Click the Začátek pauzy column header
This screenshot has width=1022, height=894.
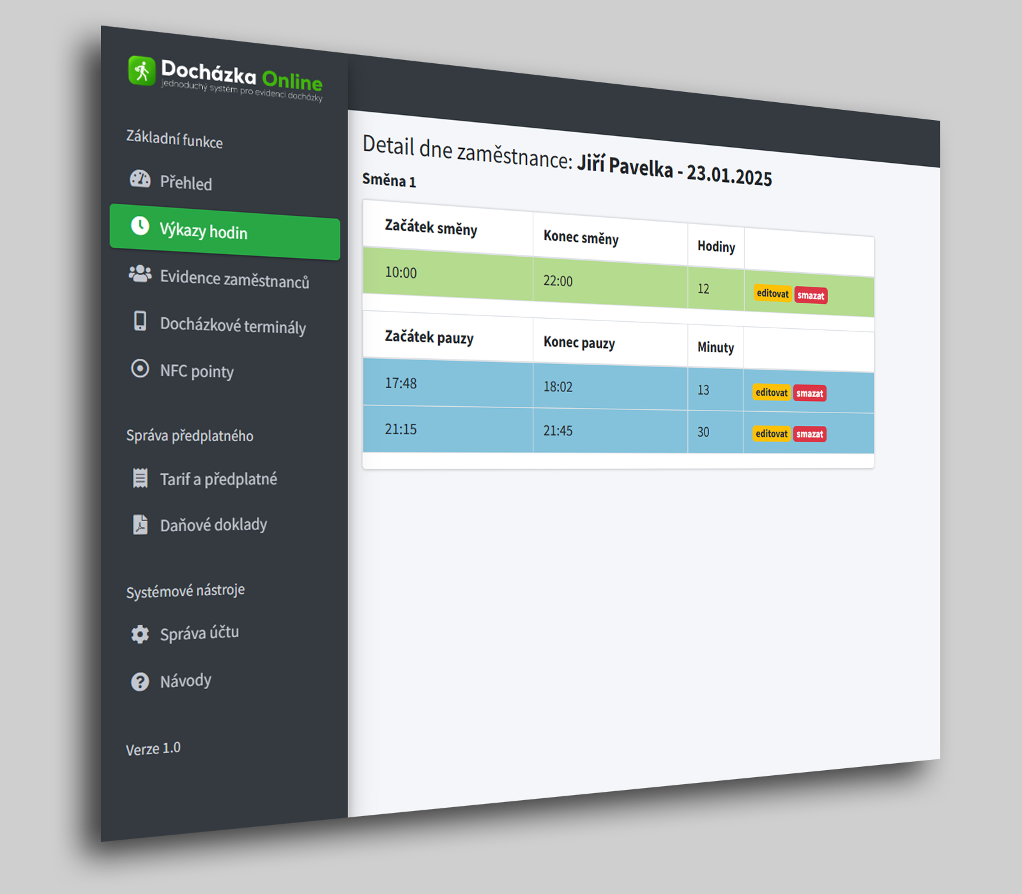pos(429,337)
